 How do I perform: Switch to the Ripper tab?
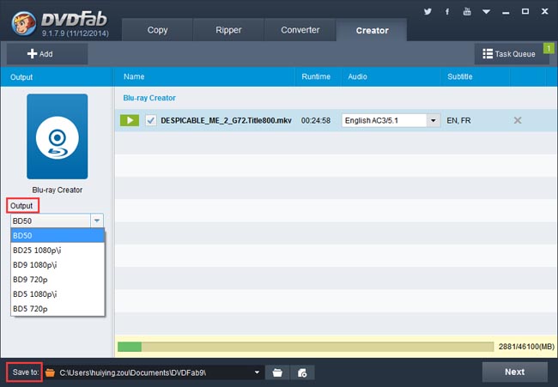pos(228,30)
